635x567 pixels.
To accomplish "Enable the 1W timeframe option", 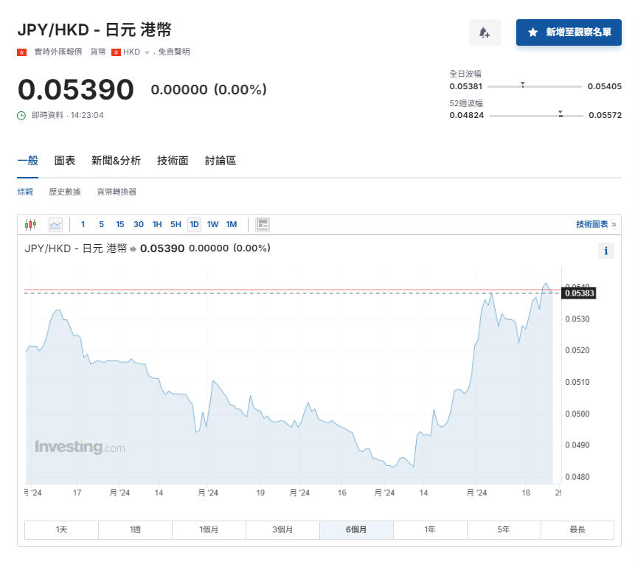I will point(212,224).
